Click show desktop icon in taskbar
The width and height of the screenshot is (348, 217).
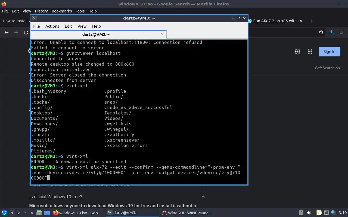47,213
